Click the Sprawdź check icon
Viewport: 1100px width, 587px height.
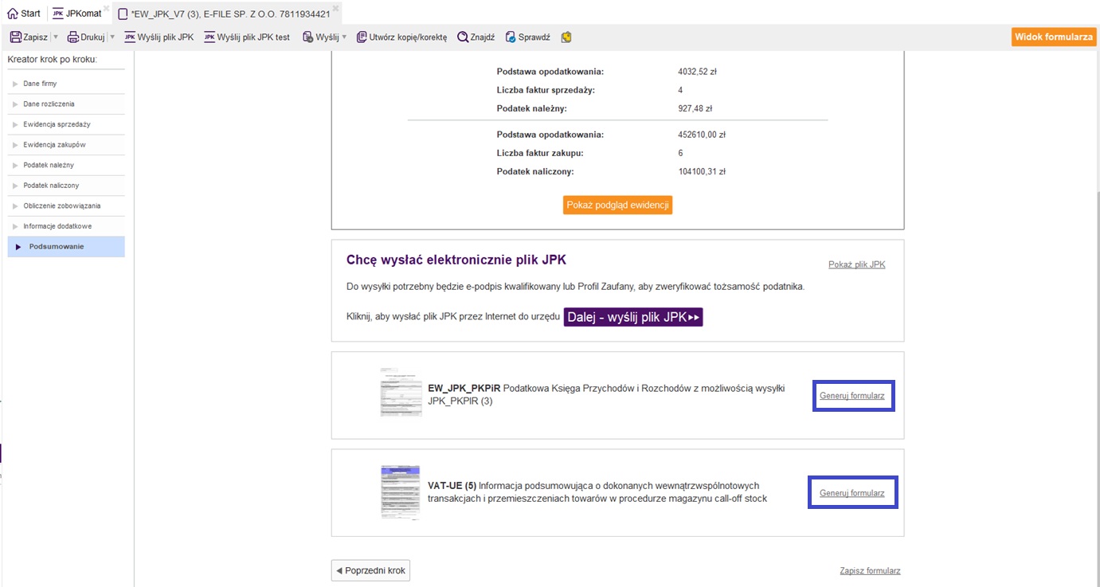tap(511, 37)
